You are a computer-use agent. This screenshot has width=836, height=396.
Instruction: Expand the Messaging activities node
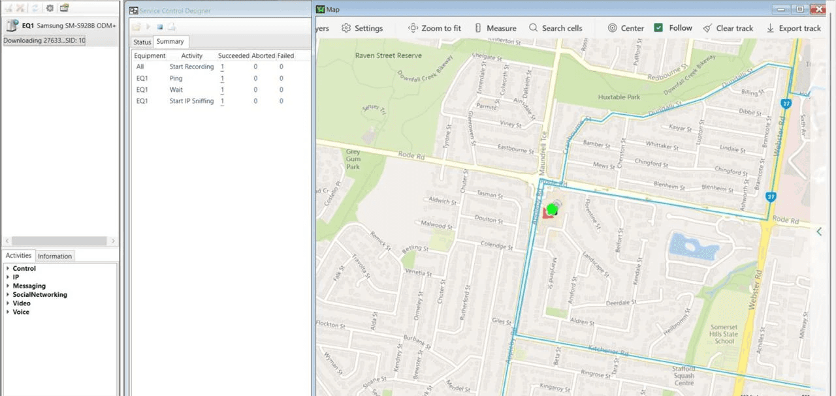click(8, 286)
